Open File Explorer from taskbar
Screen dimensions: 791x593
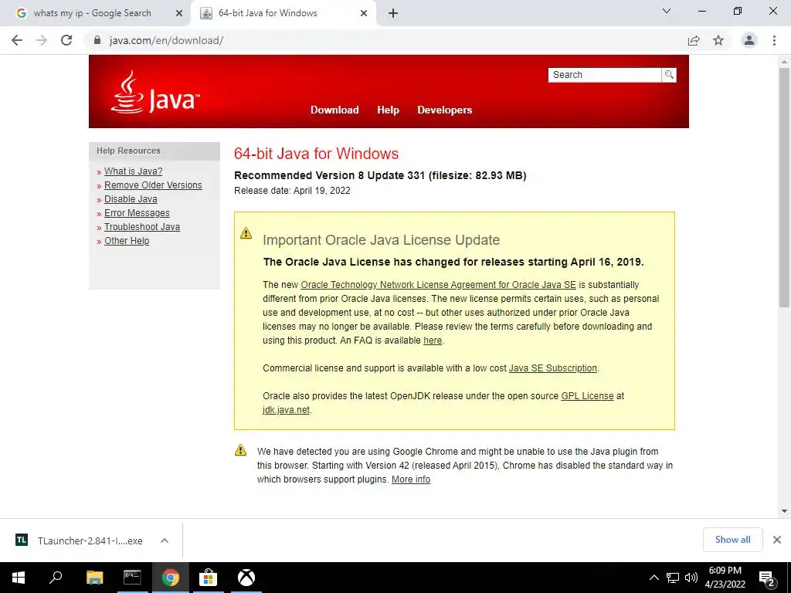click(94, 578)
